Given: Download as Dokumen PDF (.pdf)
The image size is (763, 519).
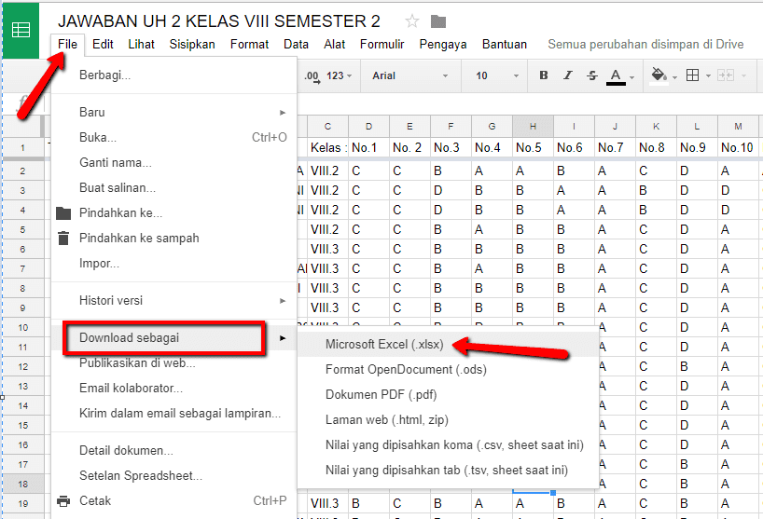Looking at the screenshot, I should [448, 394].
